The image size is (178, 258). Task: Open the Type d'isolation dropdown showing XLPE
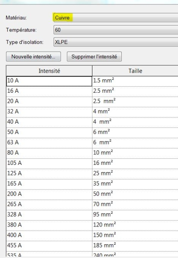tap(116, 42)
